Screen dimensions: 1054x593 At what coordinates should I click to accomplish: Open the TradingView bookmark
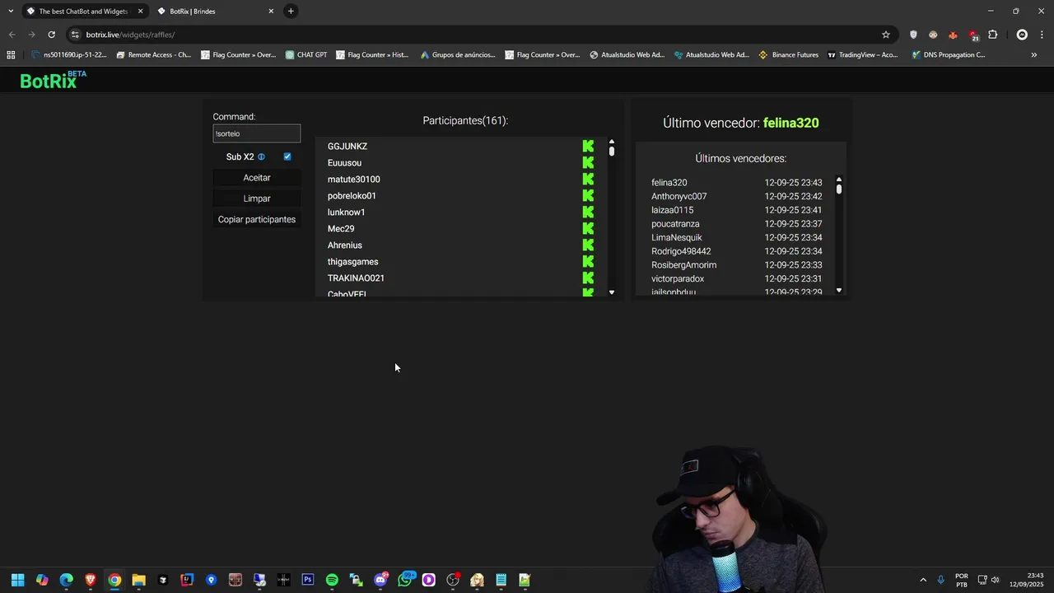[862, 55]
